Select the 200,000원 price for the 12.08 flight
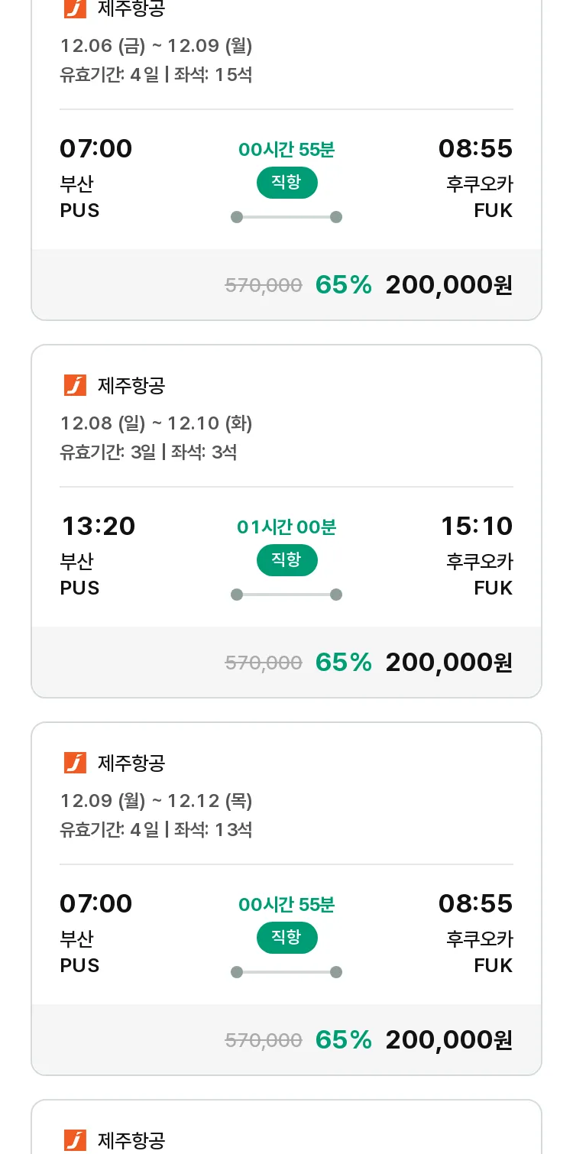The width and height of the screenshot is (573, 1154). point(448,663)
